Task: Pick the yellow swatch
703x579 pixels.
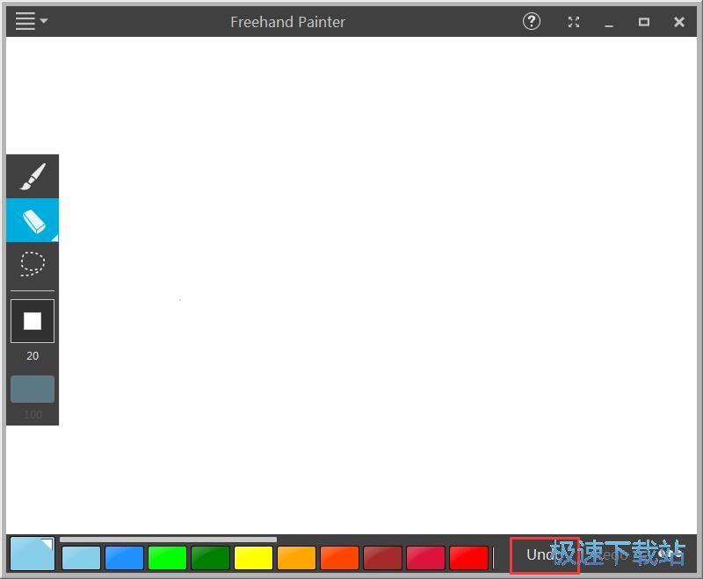Action: [x=253, y=558]
